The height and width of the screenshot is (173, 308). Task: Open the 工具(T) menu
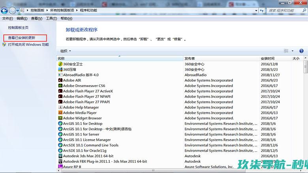tap(51, 19)
